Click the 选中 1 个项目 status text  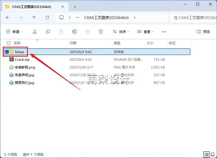tap(33, 154)
